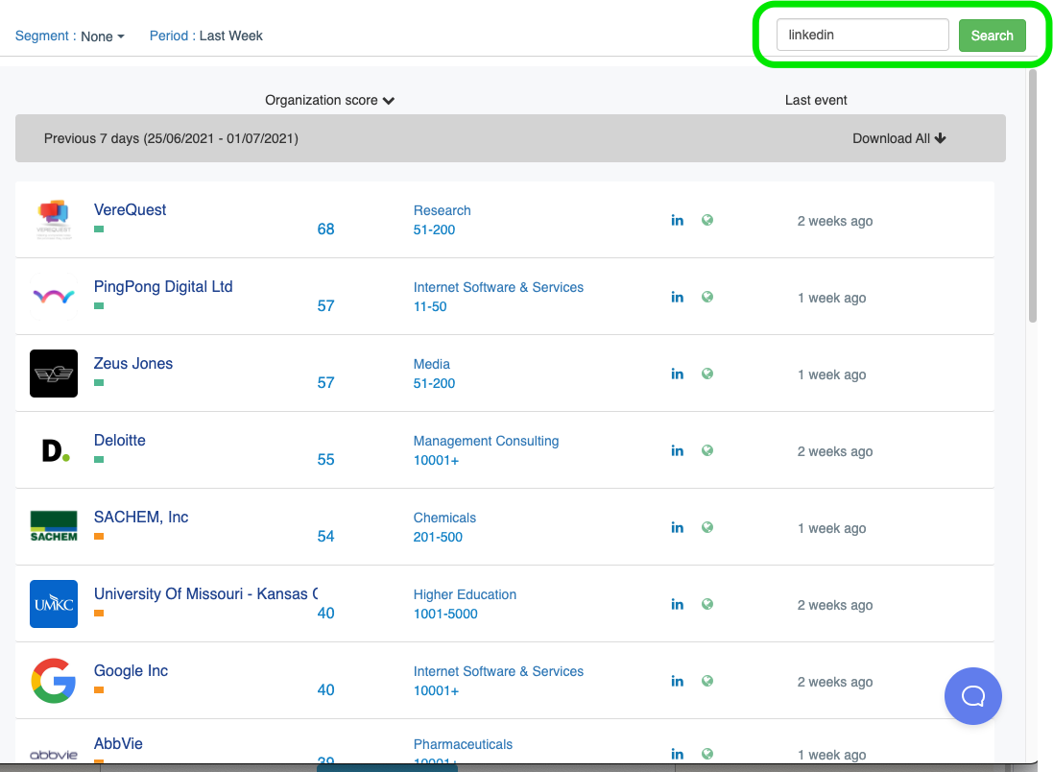This screenshot has width=1053, height=772.
Task: Click the Zeus Jones logo
Action: [54, 374]
